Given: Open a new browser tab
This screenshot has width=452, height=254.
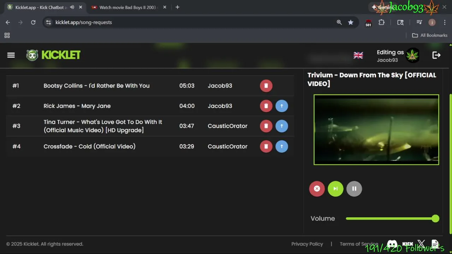Looking at the screenshot, I should coord(177,7).
